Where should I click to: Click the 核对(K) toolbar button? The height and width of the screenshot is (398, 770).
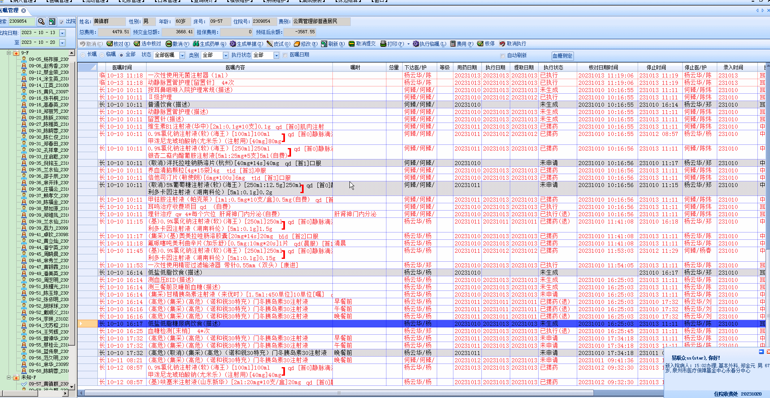(118, 44)
